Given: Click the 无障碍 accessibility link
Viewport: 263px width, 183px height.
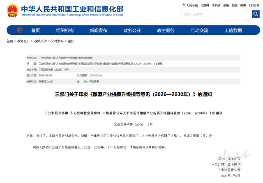Looking at the screenshot, I should 205,5.
